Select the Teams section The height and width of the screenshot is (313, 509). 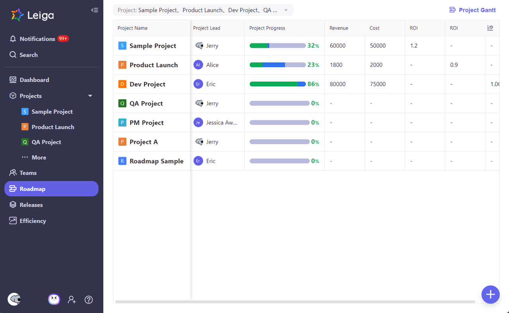(x=27, y=173)
